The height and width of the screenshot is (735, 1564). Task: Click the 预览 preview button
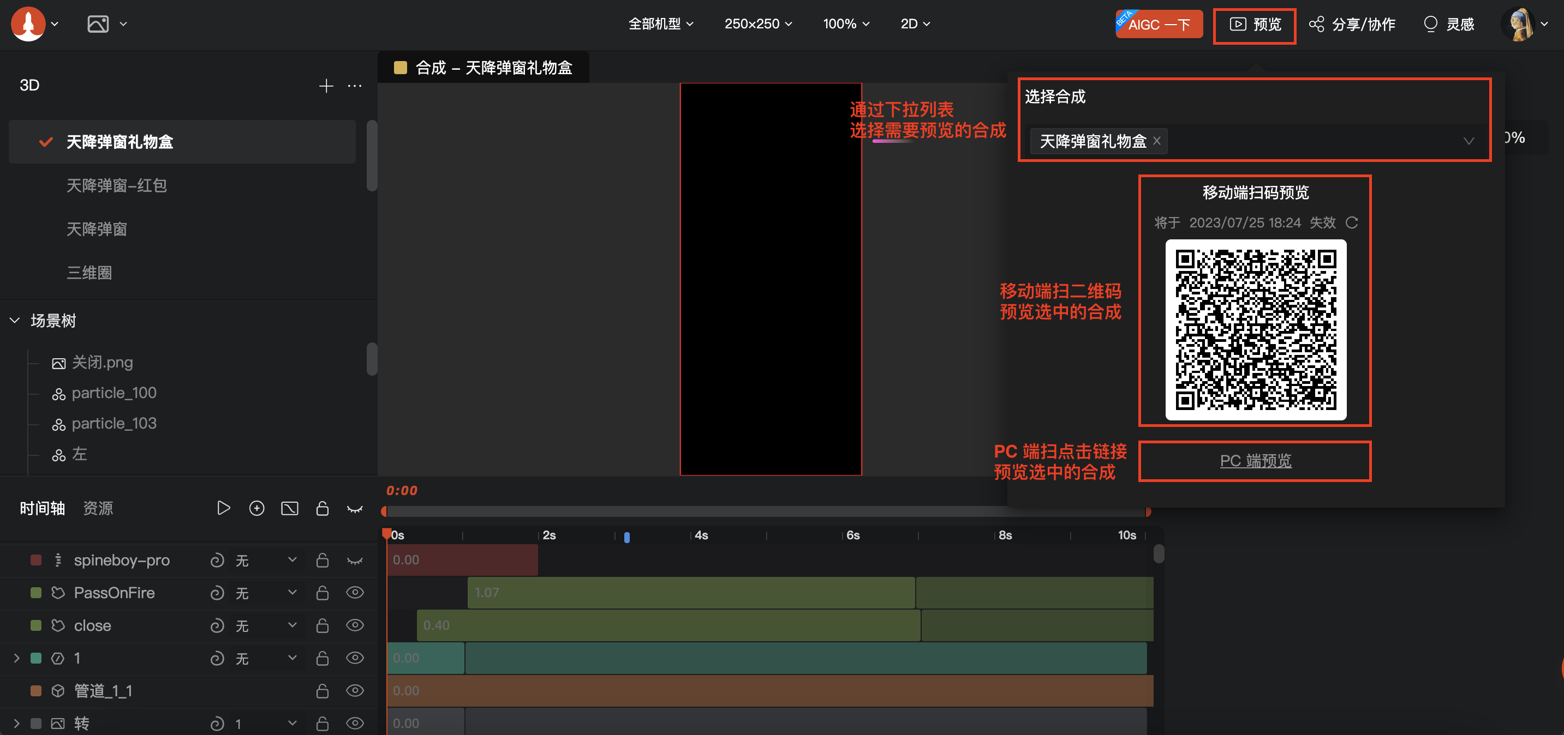coord(1255,26)
